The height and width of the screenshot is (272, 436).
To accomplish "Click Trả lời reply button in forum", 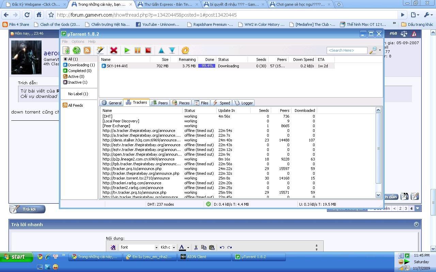I will pos(27,209).
